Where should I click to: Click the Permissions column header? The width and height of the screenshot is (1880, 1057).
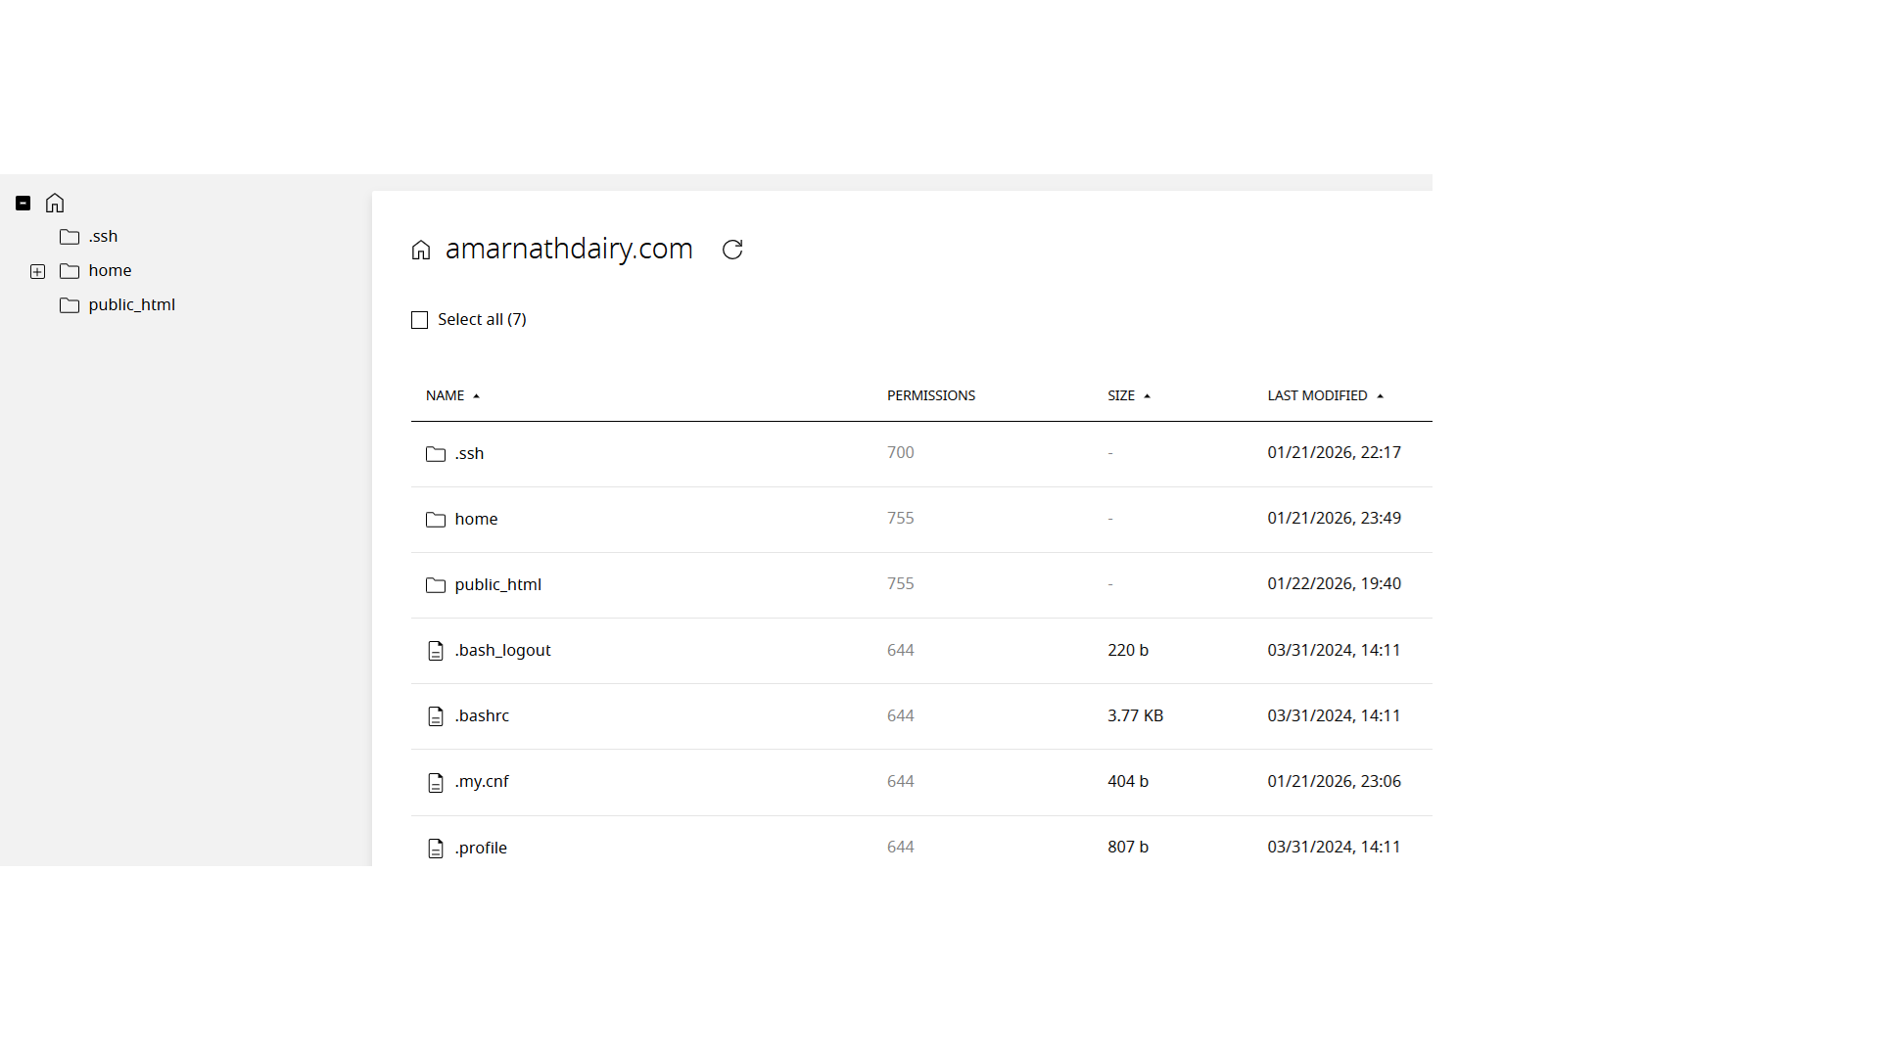(x=930, y=395)
